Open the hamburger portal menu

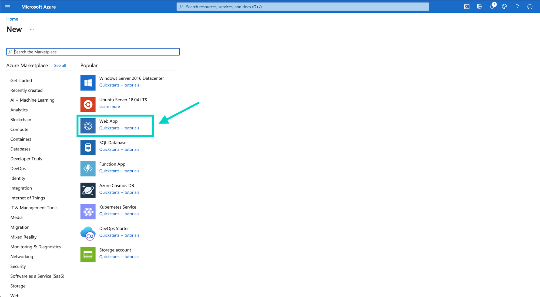click(8, 7)
